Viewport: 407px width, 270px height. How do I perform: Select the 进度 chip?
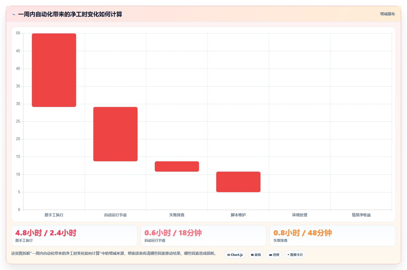[x=274, y=255]
